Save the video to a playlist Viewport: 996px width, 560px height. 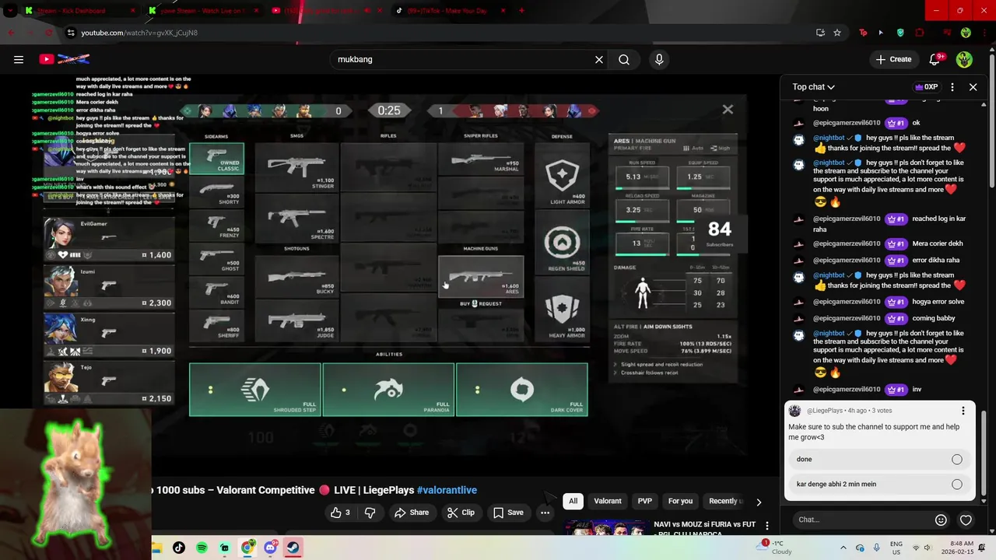(508, 513)
